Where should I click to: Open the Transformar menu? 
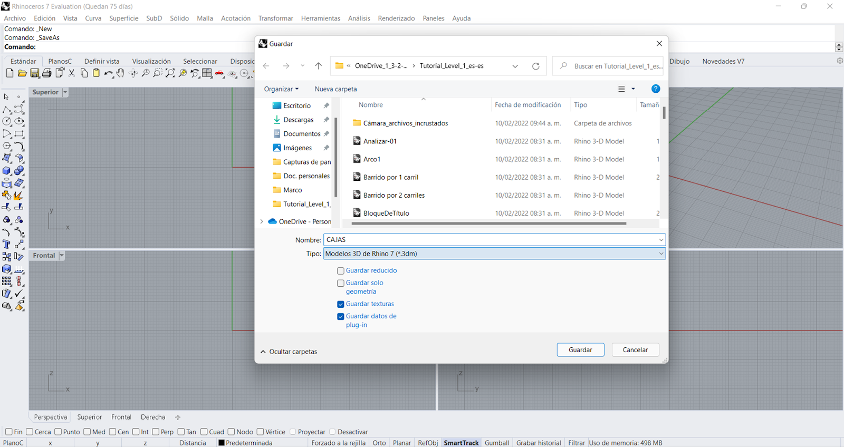click(x=275, y=18)
